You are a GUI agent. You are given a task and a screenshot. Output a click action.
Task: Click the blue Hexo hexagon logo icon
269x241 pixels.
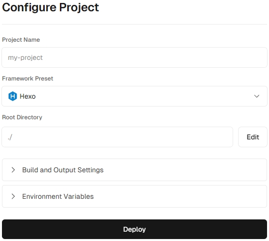coord(13,96)
